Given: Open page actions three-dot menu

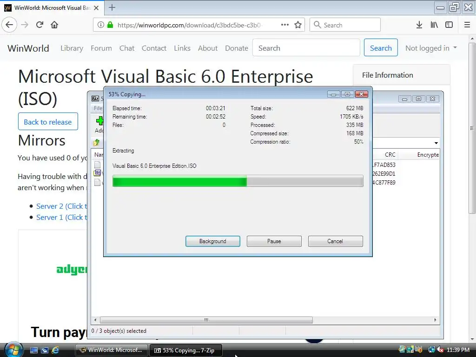Looking at the screenshot, I should point(285,25).
